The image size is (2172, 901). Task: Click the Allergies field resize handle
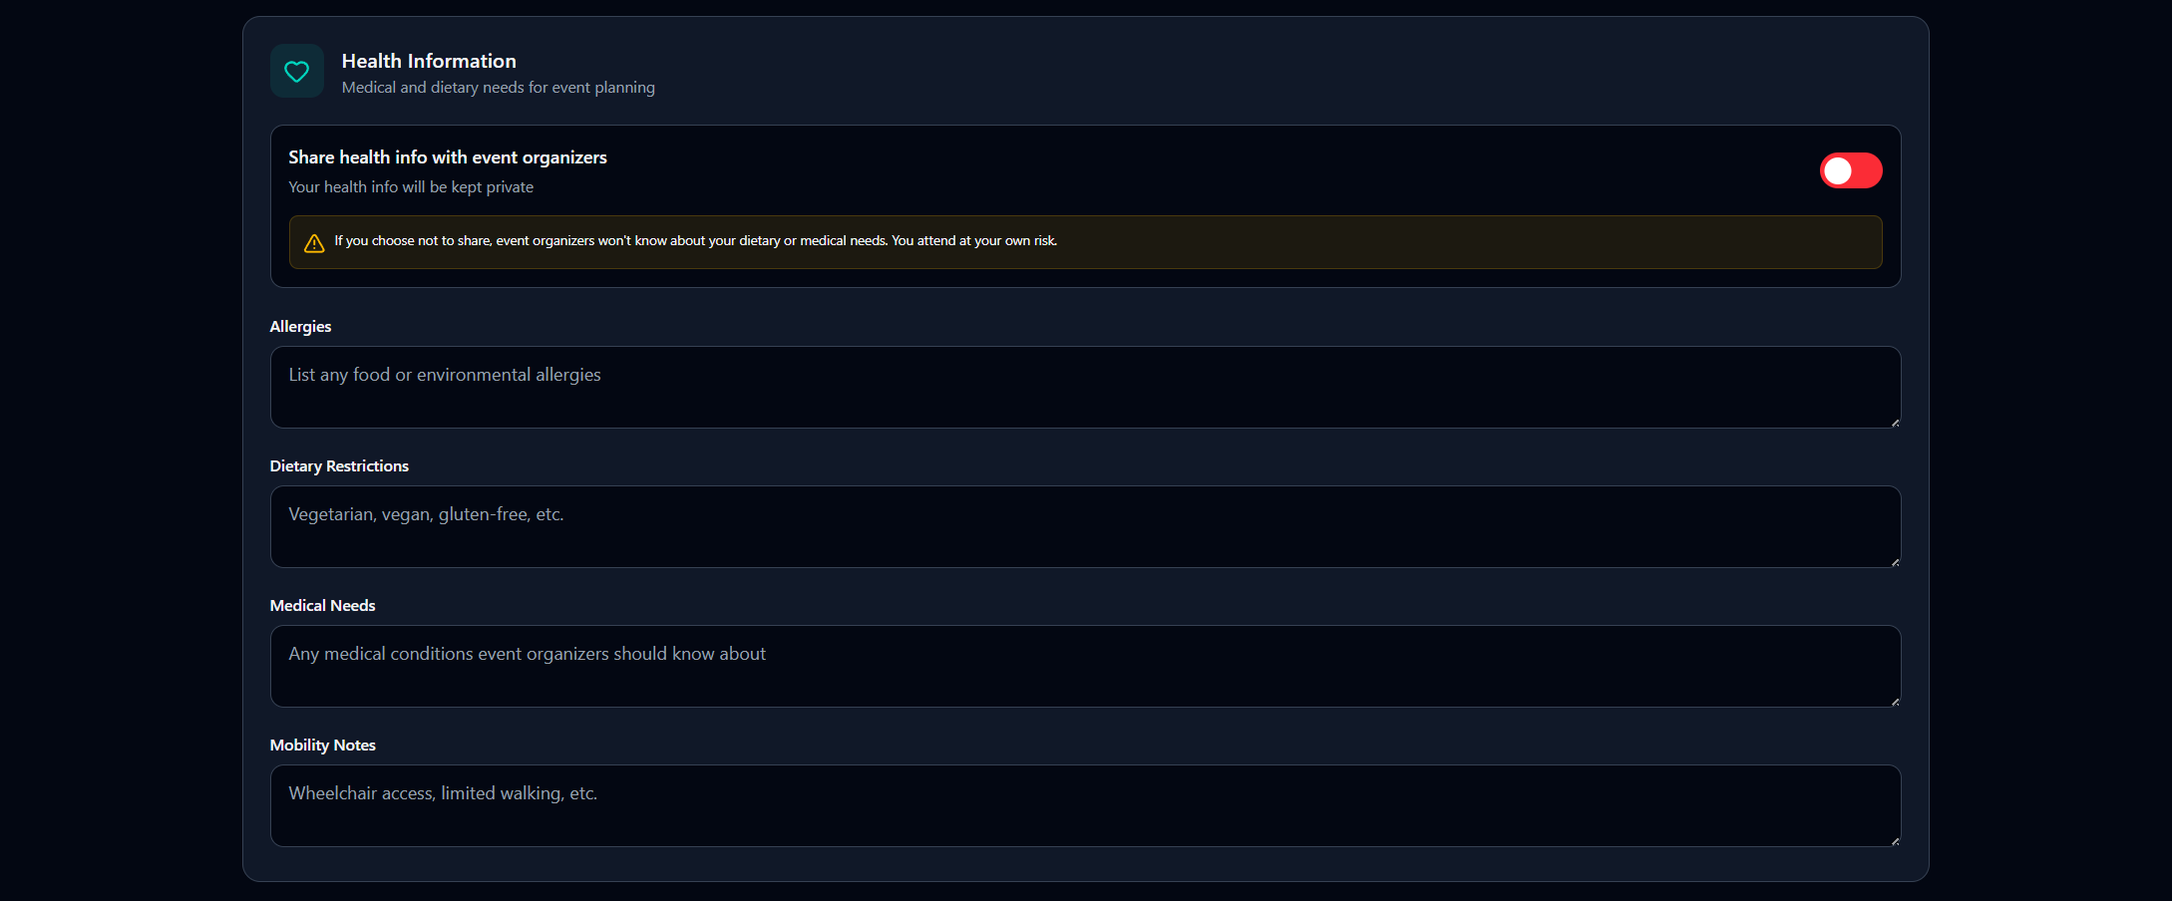[1895, 423]
